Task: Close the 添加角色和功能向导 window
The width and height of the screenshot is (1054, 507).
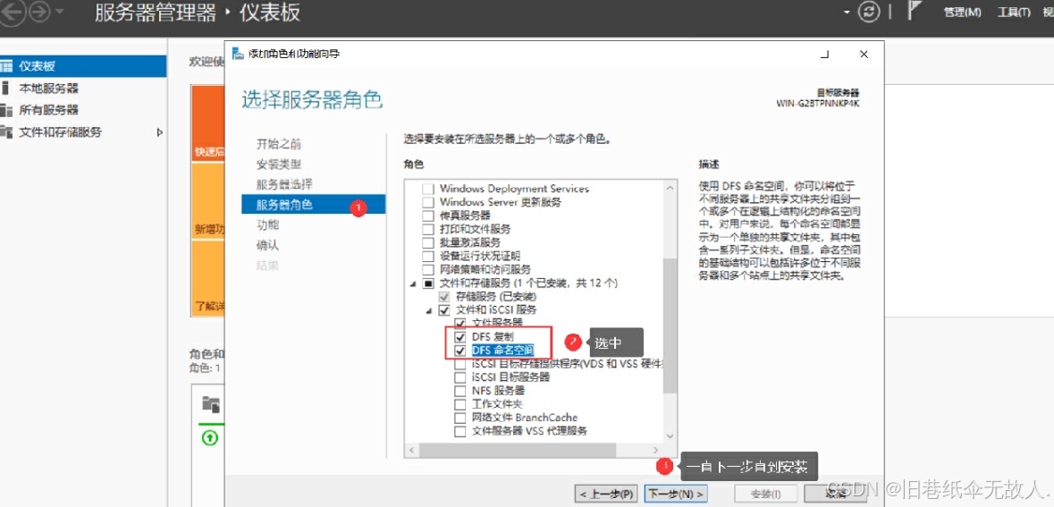Action: pyautogui.click(x=864, y=54)
